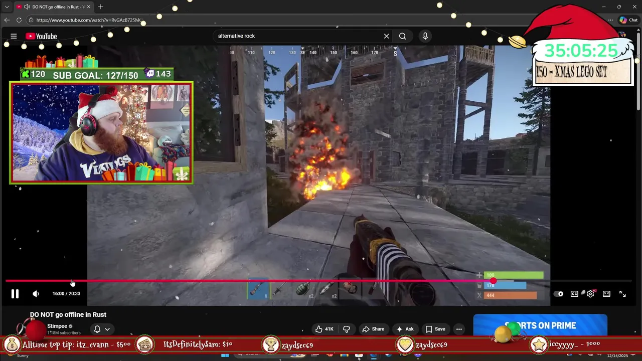
Task: Open browser settings and more menu
Action: 610,20
